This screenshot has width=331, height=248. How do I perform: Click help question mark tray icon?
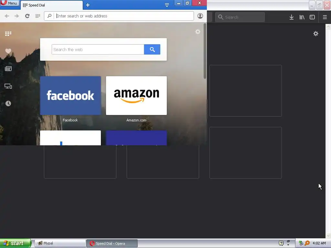point(281,243)
